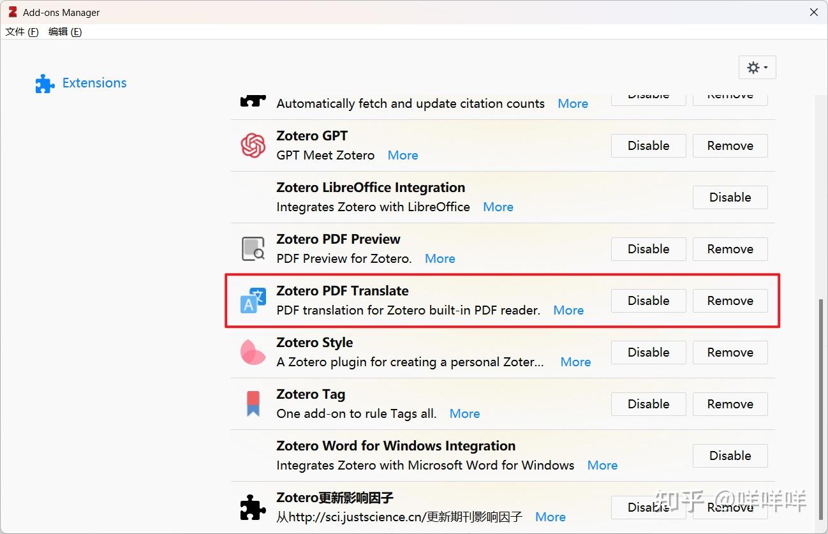Screen dimensions: 828x534
Task: Click the Zotero GPT plugin icon
Action: (x=253, y=145)
